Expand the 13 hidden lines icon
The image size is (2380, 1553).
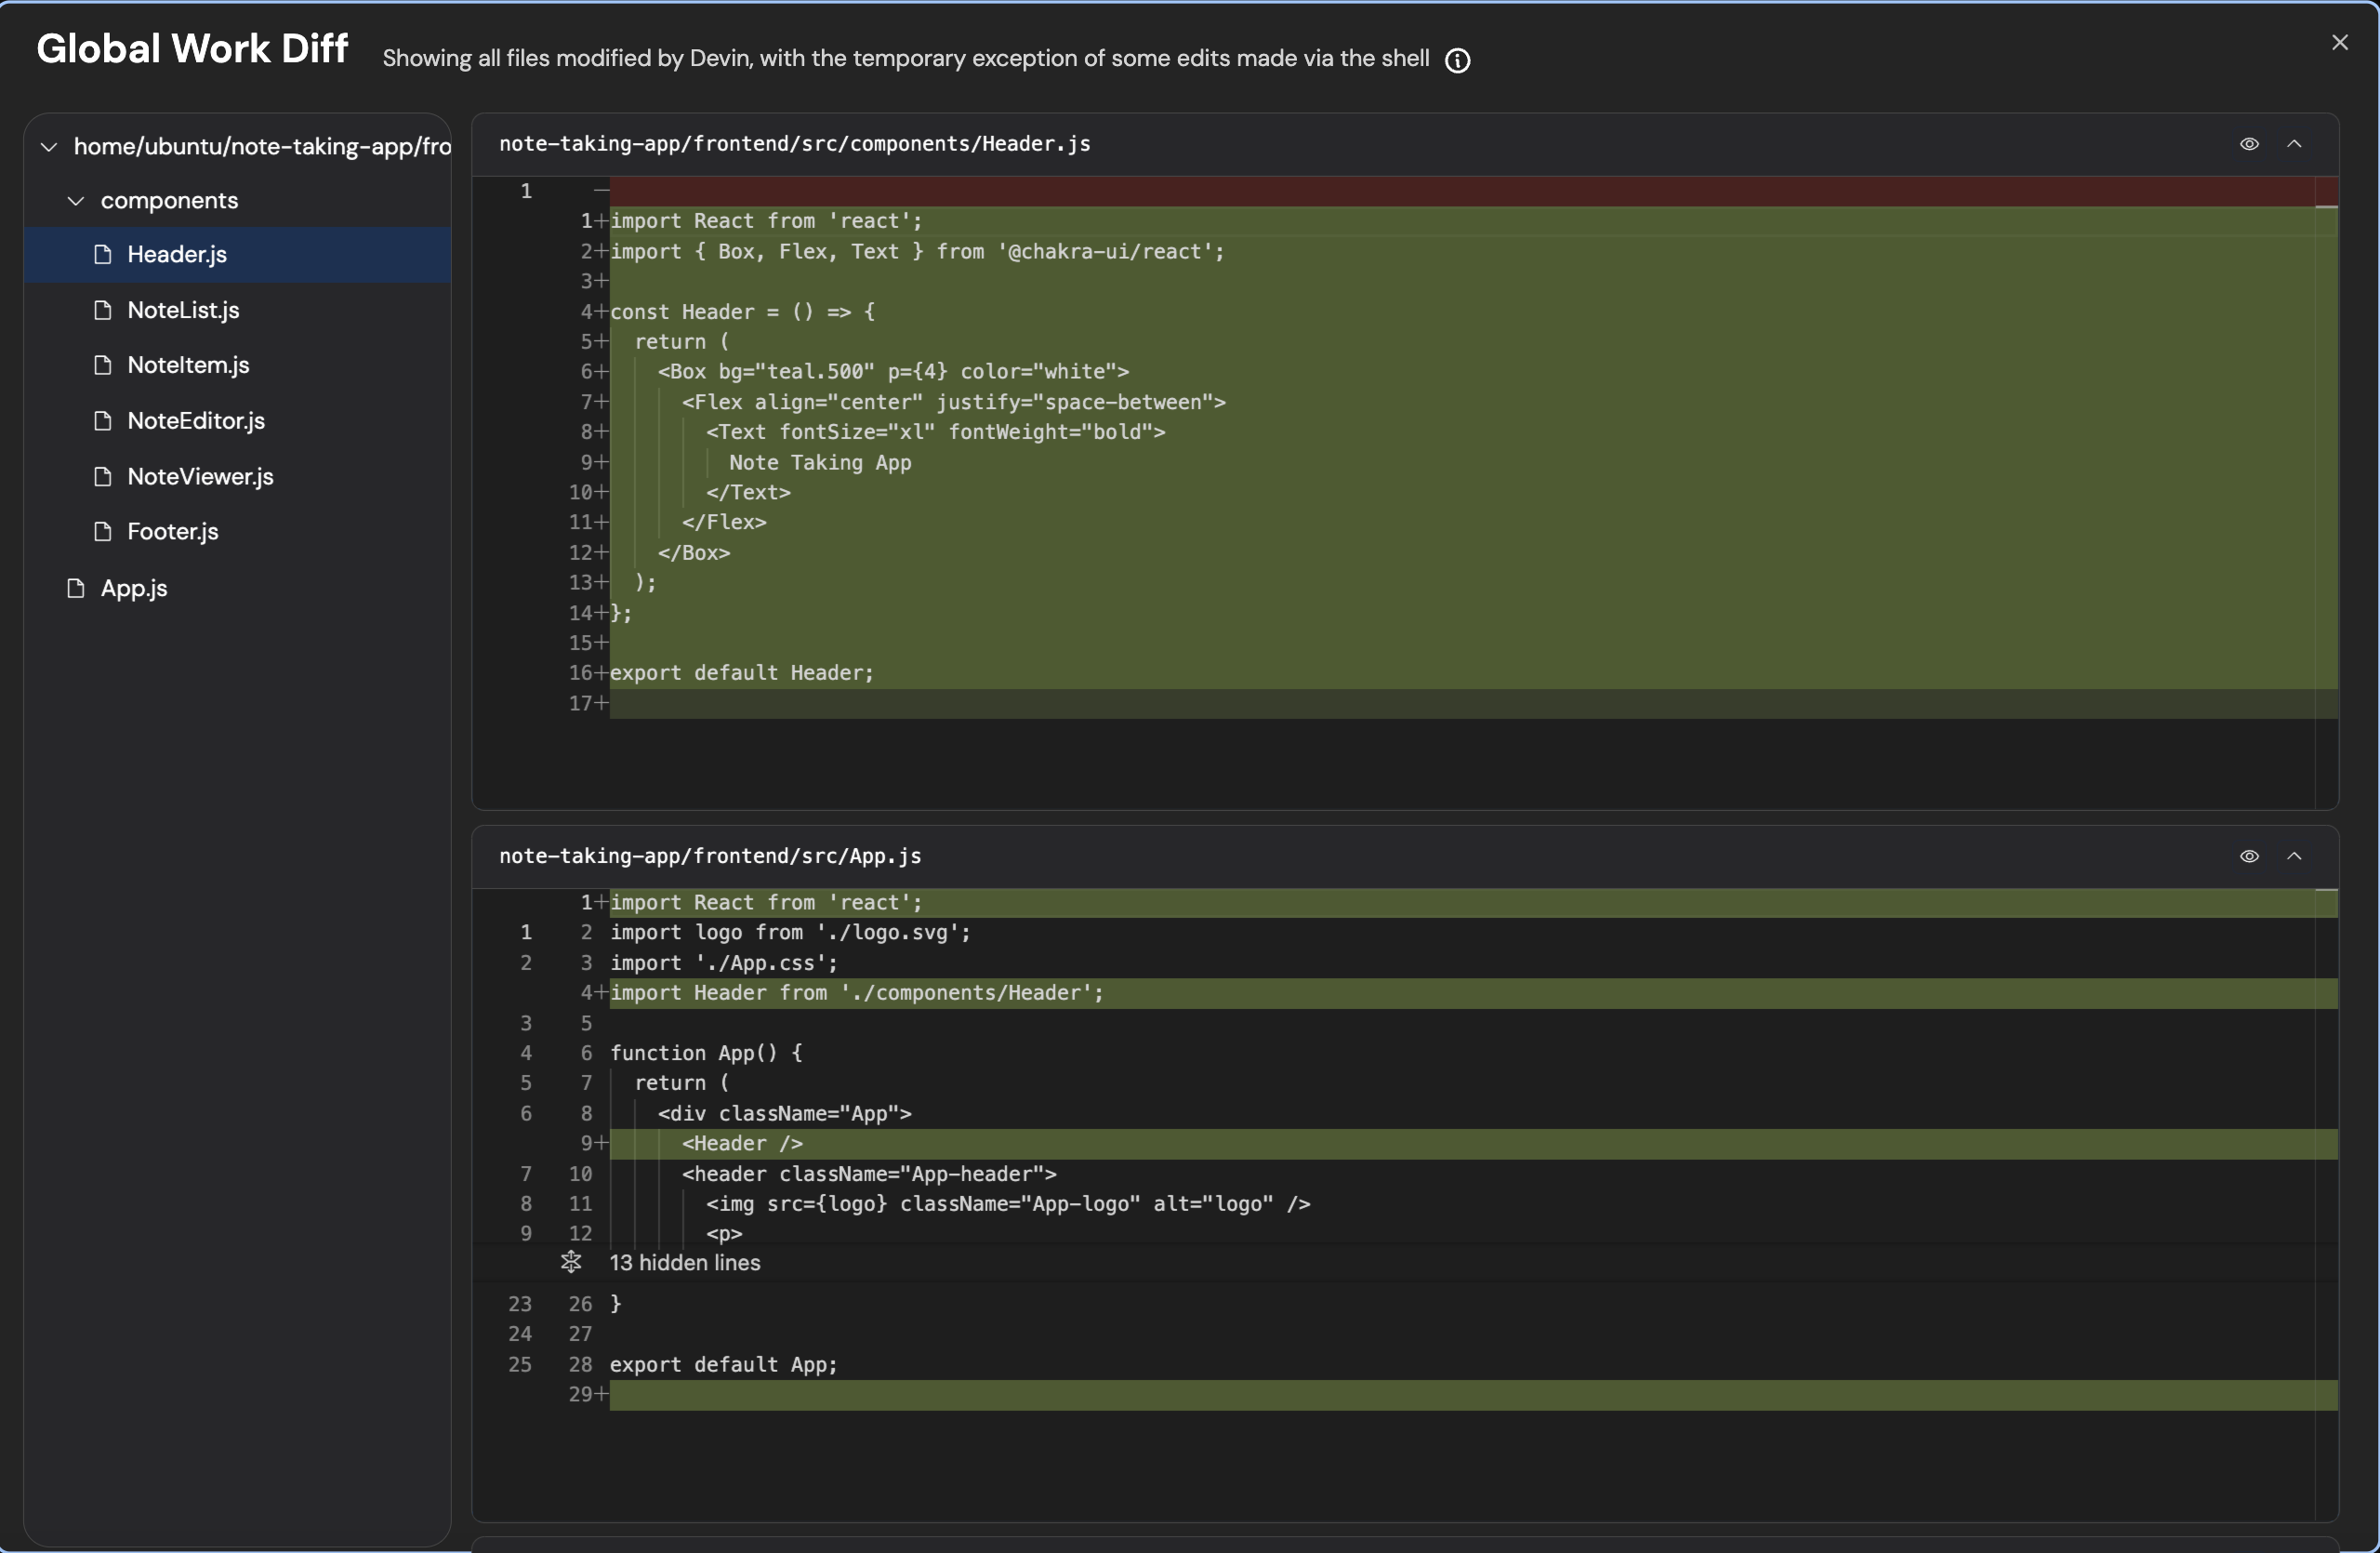point(571,1262)
